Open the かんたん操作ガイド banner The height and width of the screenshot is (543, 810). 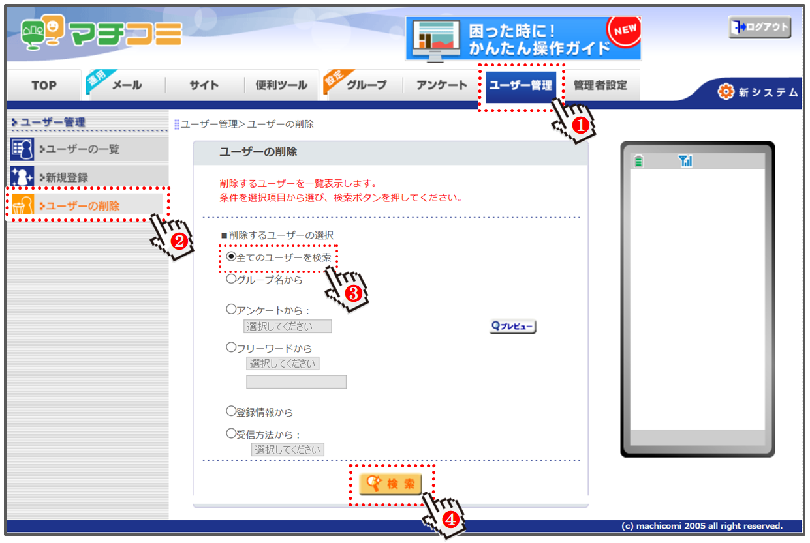pyautogui.click(x=523, y=39)
